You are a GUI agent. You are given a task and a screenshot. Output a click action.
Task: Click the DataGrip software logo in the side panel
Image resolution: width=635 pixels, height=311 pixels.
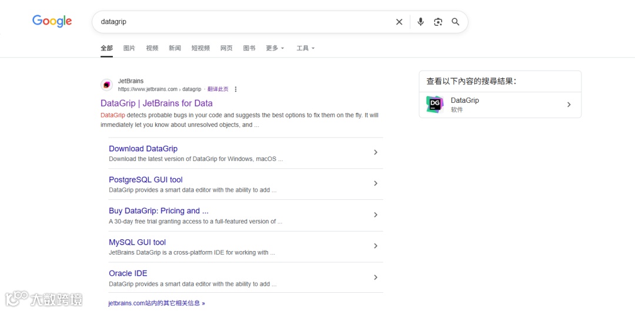tap(435, 105)
